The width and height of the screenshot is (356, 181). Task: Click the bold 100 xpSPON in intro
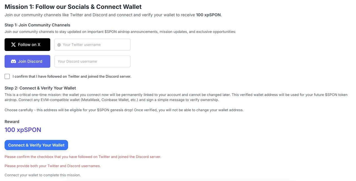point(209,15)
